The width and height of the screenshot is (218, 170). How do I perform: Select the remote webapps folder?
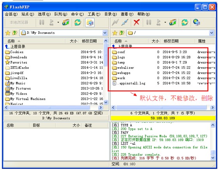click(121, 73)
